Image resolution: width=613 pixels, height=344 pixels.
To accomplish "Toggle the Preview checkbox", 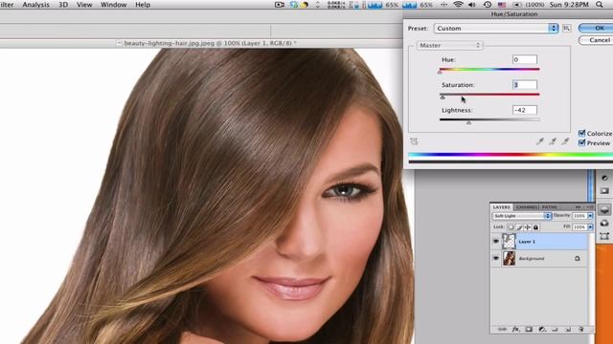I will 581,142.
